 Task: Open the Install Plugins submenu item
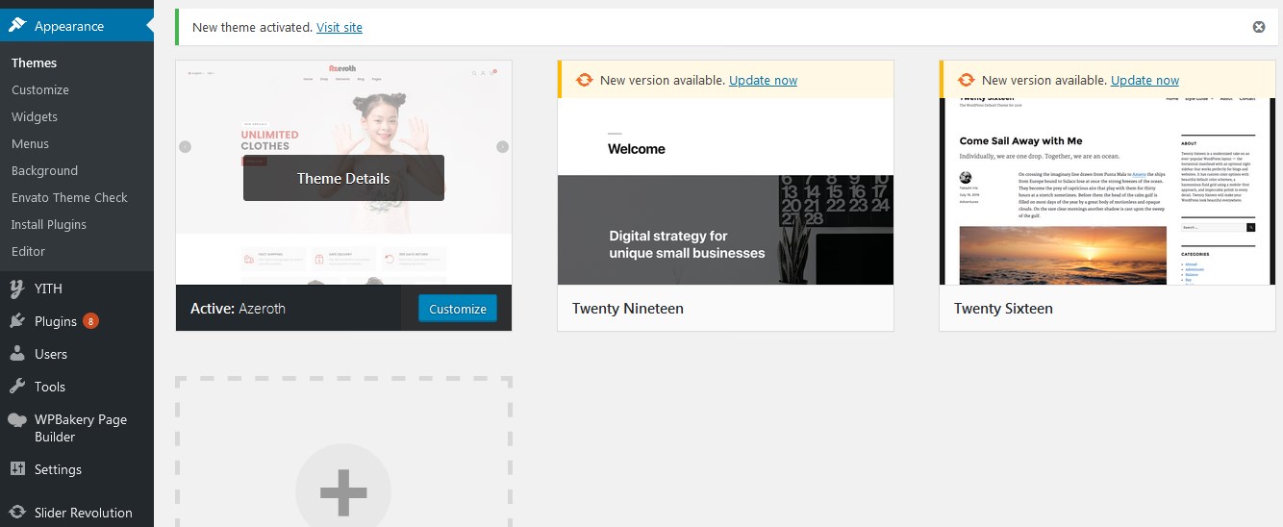[x=49, y=224]
